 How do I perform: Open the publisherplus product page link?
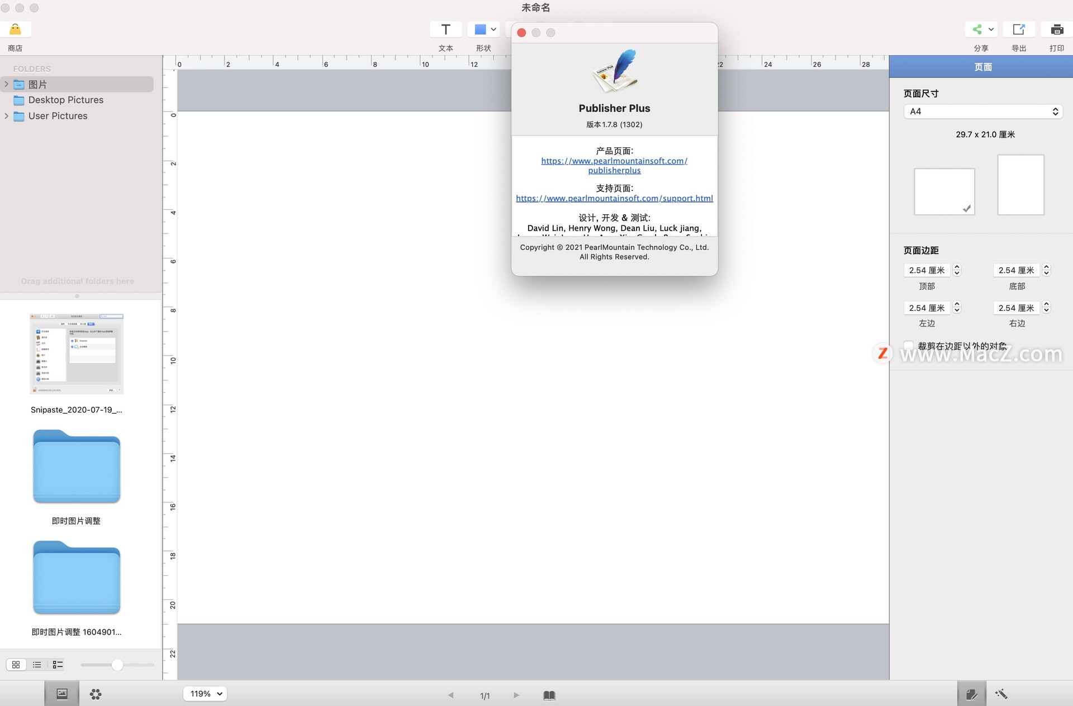coord(614,166)
